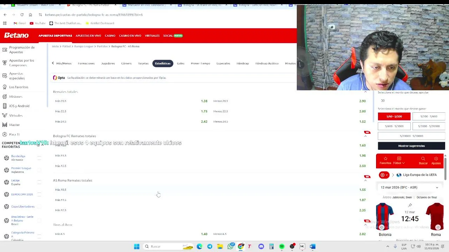Click the taskbar Buscar search box

point(169,246)
